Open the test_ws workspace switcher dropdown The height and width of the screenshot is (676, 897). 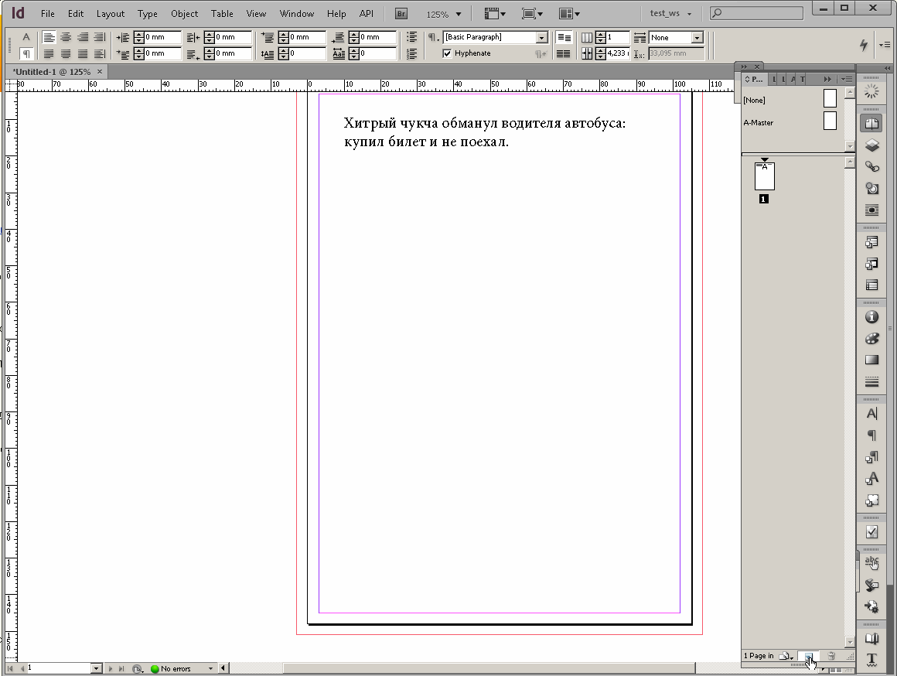(670, 13)
